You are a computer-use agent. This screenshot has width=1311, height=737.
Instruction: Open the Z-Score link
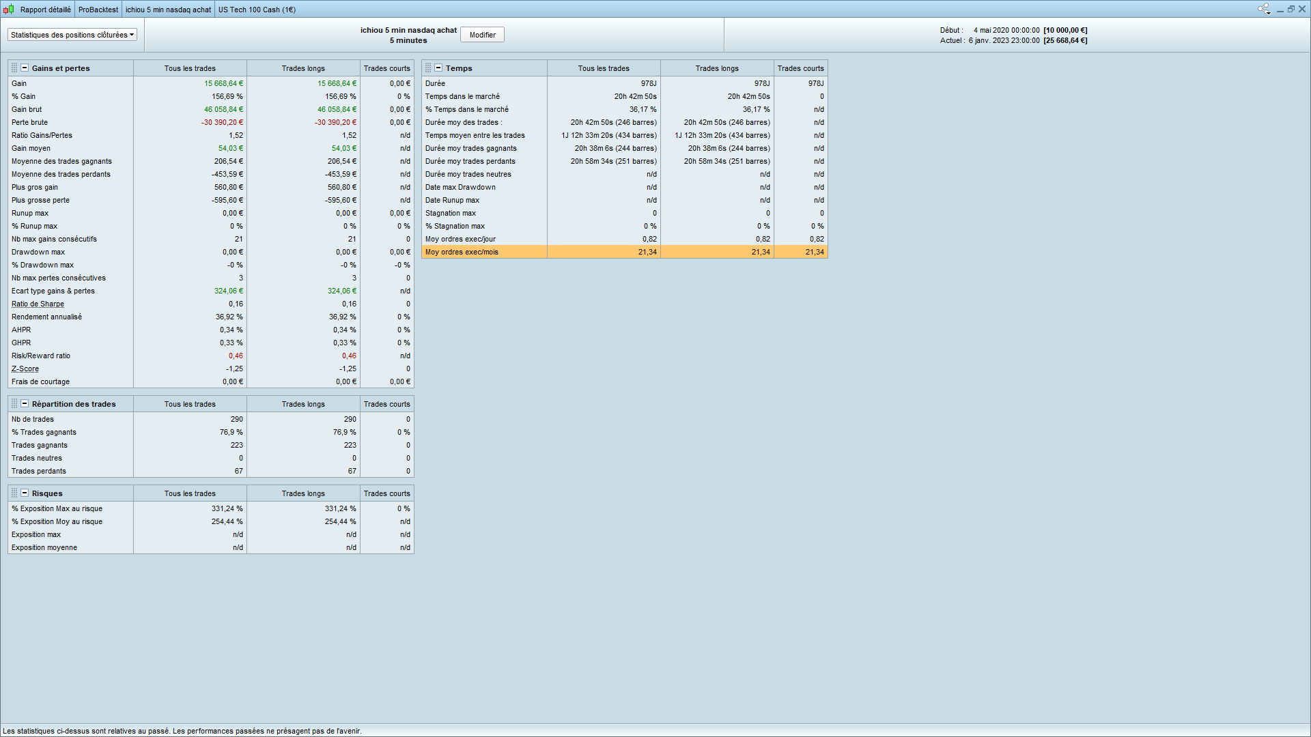point(25,369)
